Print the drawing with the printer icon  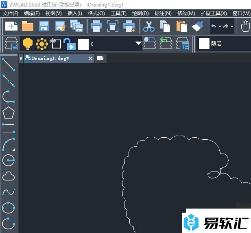tap(96, 26)
